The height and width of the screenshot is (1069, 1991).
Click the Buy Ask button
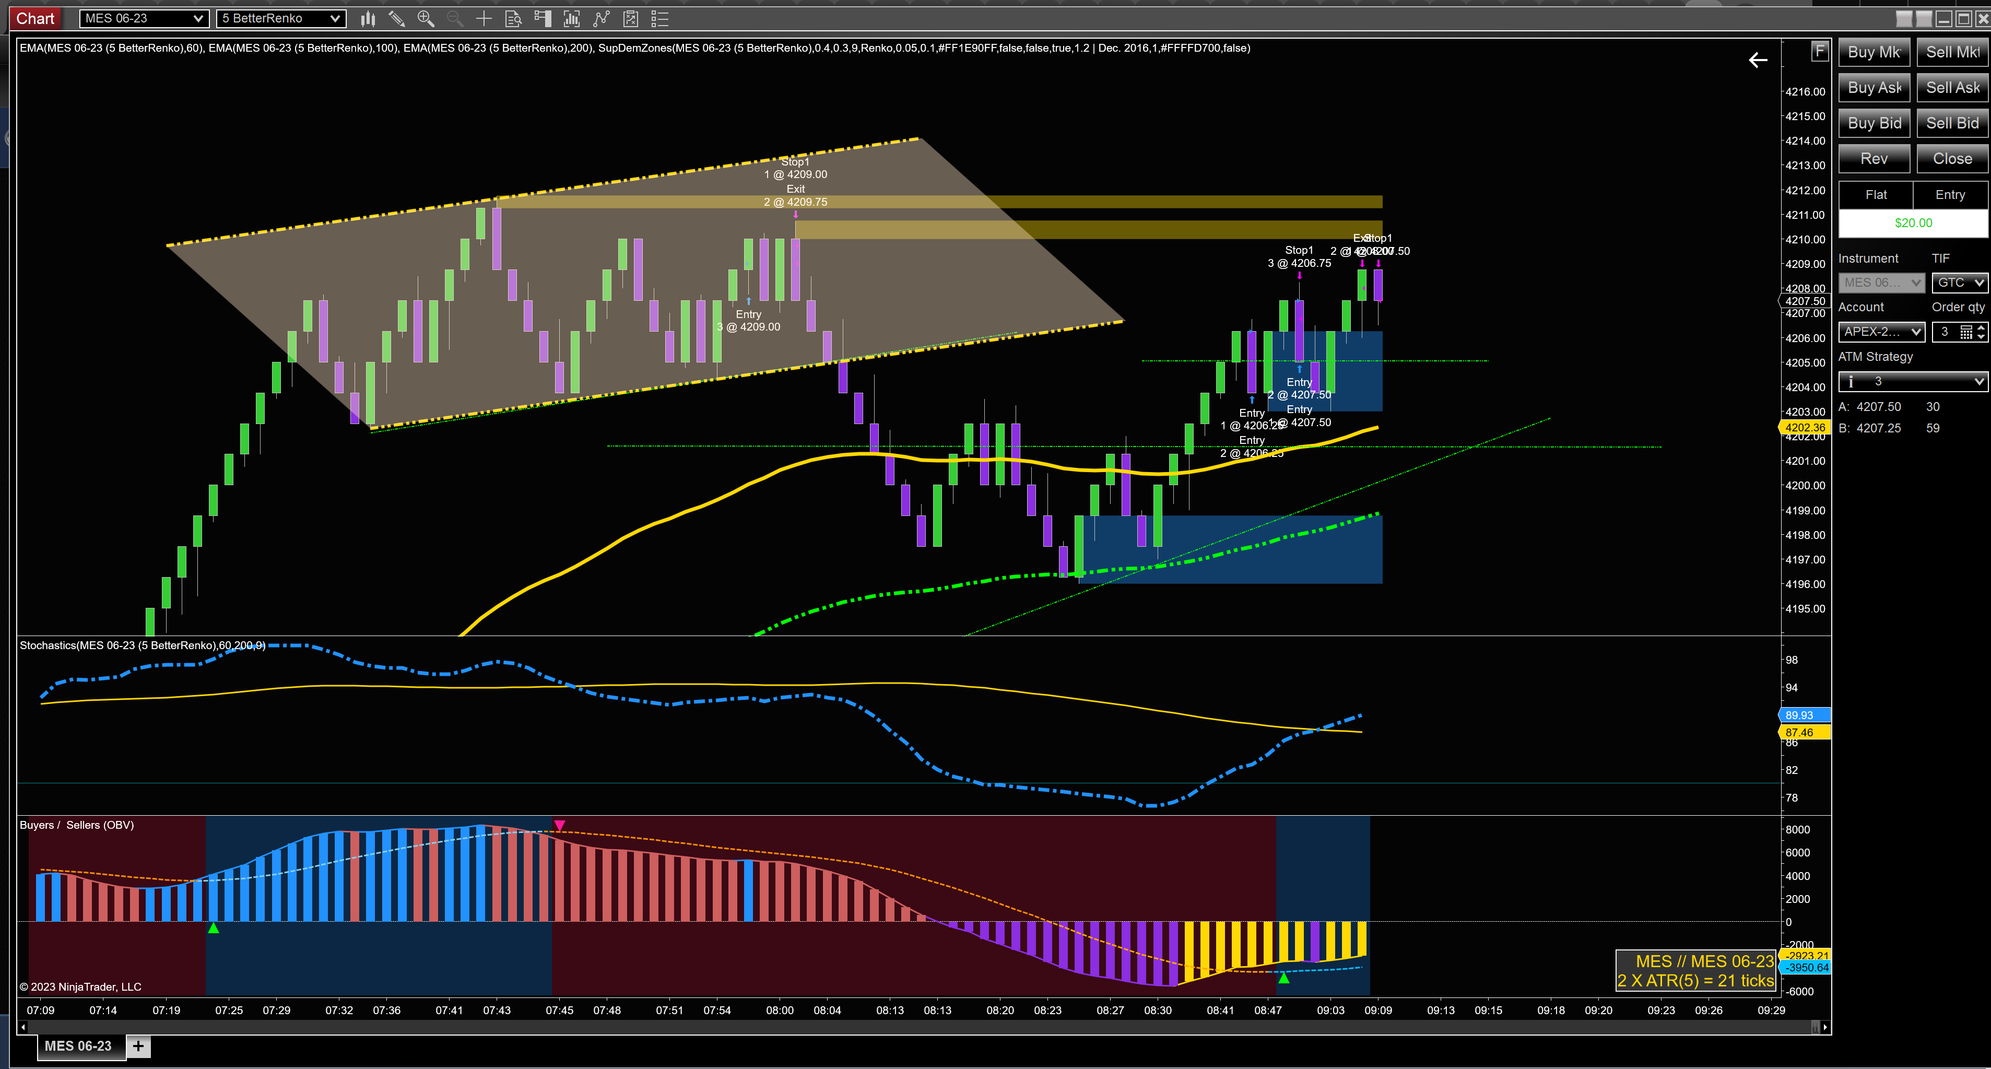1874,88
